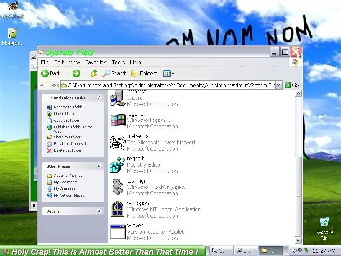This screenshot has height=256, width=341.
Task: Open the File menu
Action: (x=45, y=62)
